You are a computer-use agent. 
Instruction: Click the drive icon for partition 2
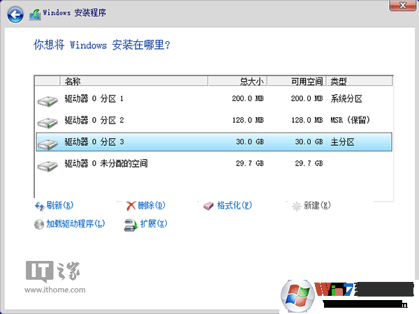[47, 123]
